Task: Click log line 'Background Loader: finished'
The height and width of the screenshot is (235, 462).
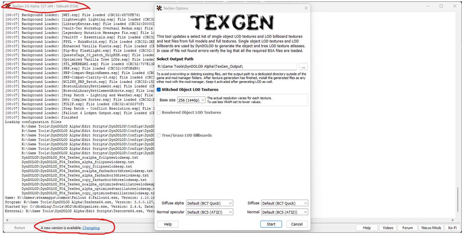Action: (x=42, y=117)
